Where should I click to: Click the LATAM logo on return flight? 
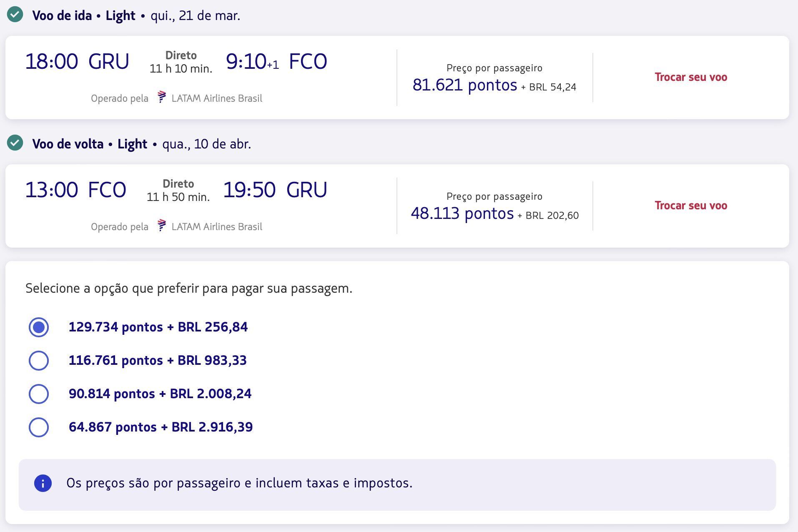162,226
